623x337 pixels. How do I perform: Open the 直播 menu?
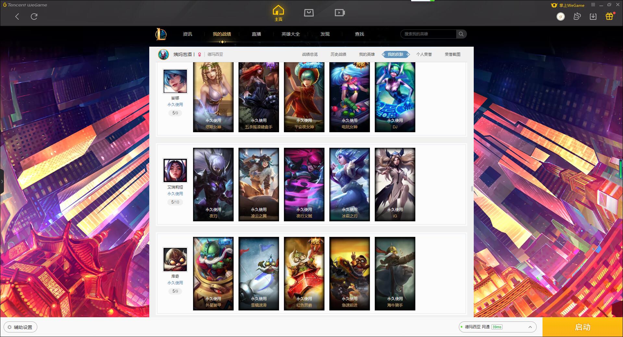(x=256, y=34)
